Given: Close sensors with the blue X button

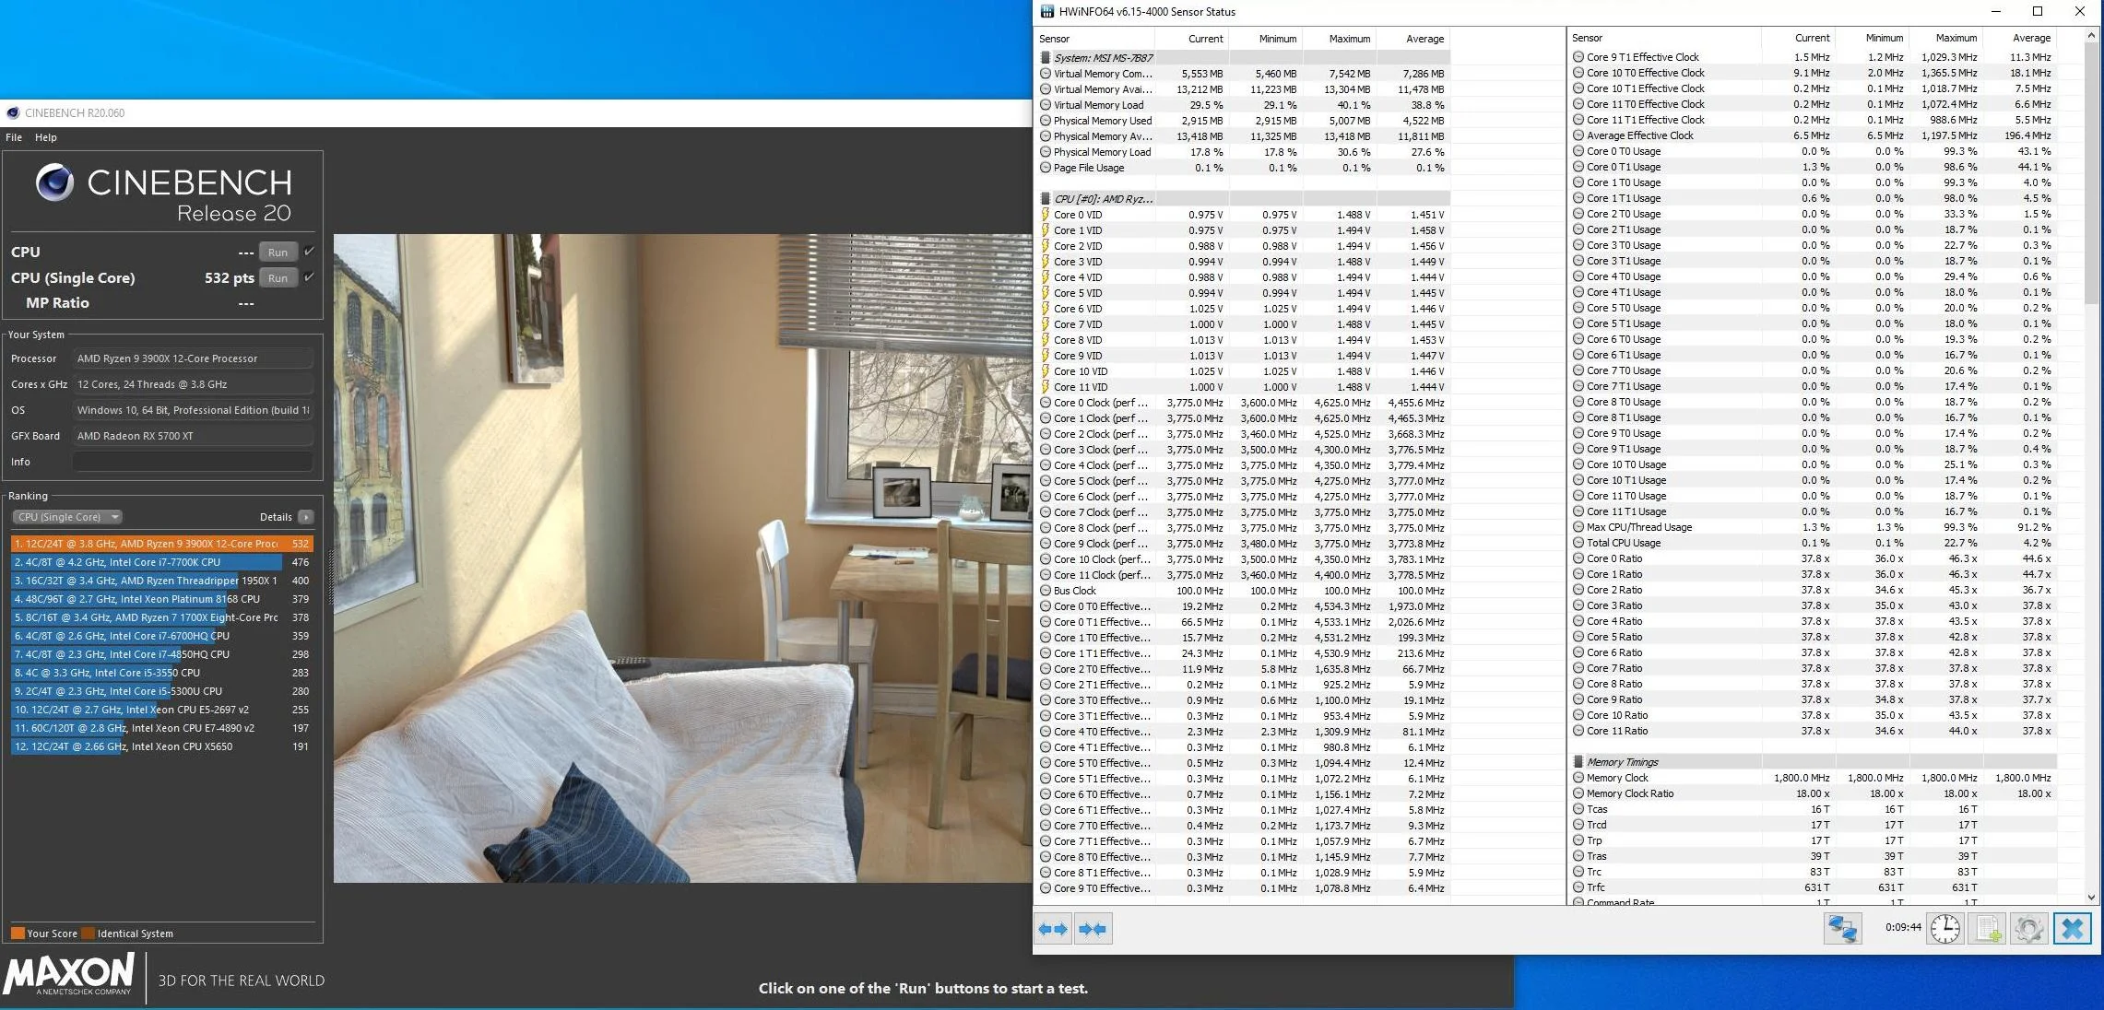Looking at the screenshot, I should click(2072, 929).
